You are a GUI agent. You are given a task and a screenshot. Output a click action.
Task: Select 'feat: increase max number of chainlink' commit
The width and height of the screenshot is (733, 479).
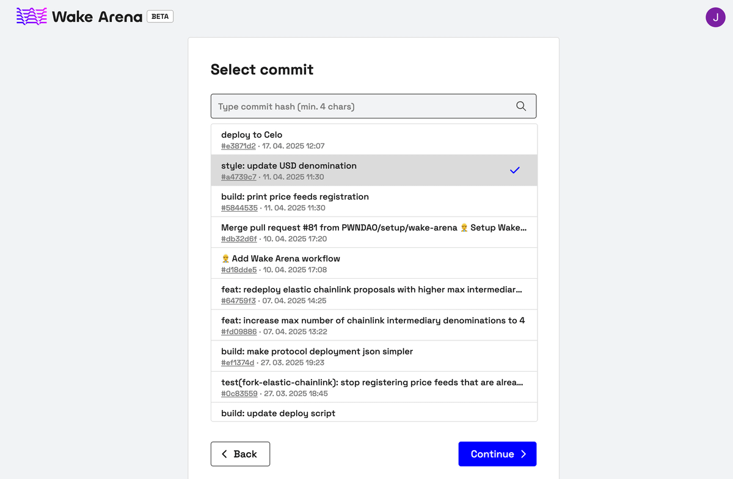[374, 325]
